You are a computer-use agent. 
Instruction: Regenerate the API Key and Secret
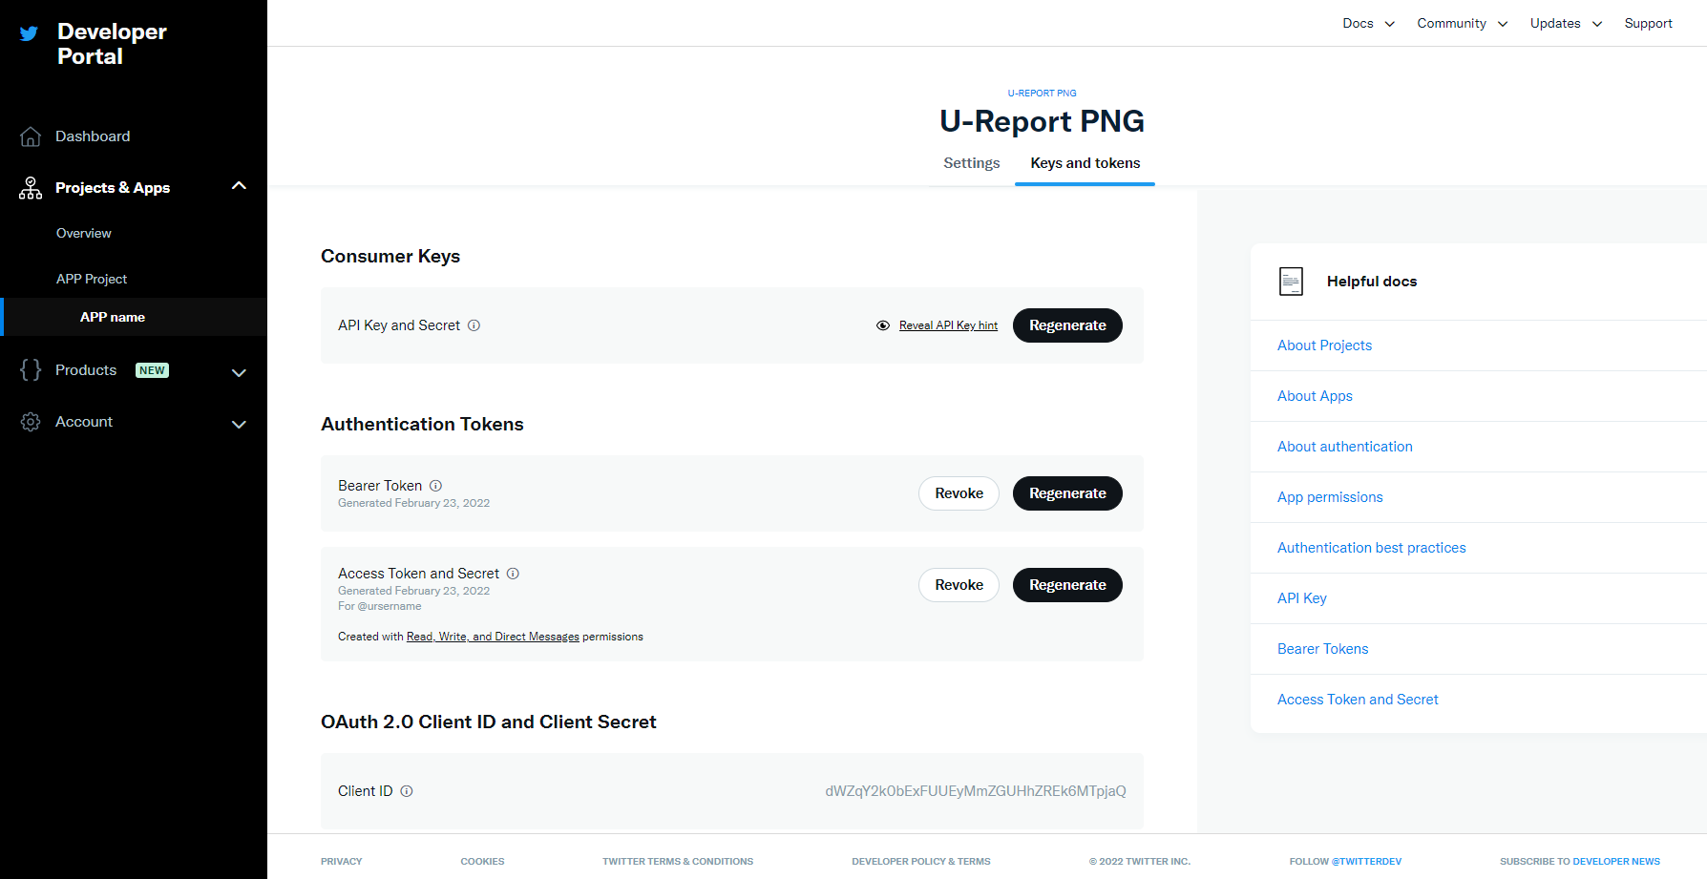coord(1067,325)
